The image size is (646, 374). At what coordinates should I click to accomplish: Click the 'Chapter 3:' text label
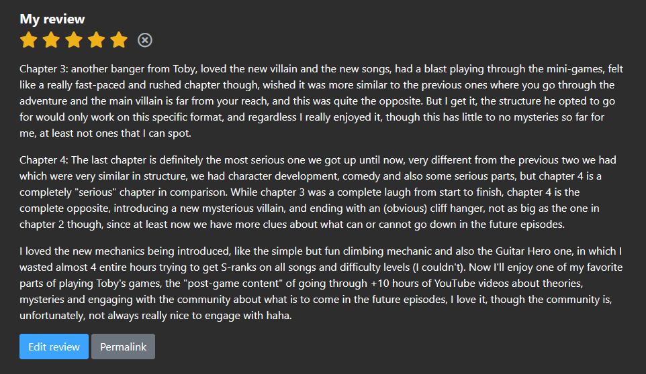tap(44, 68)
